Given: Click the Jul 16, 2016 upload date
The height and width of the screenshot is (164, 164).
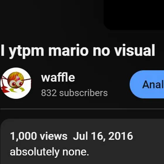Looking at the screenshot, I should tap(103, 136).
